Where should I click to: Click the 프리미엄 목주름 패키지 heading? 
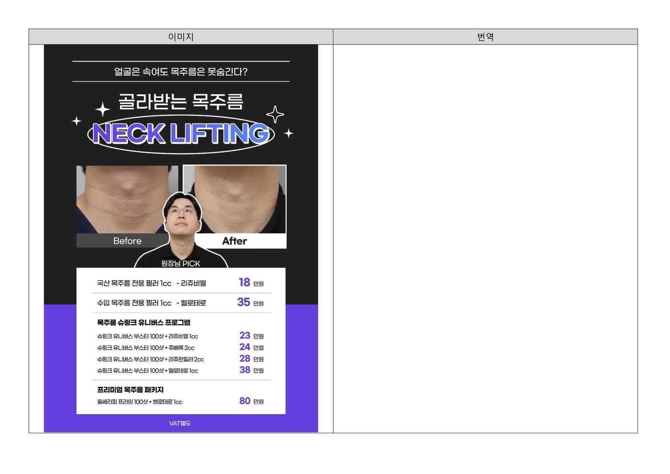(x=130, y=390)
